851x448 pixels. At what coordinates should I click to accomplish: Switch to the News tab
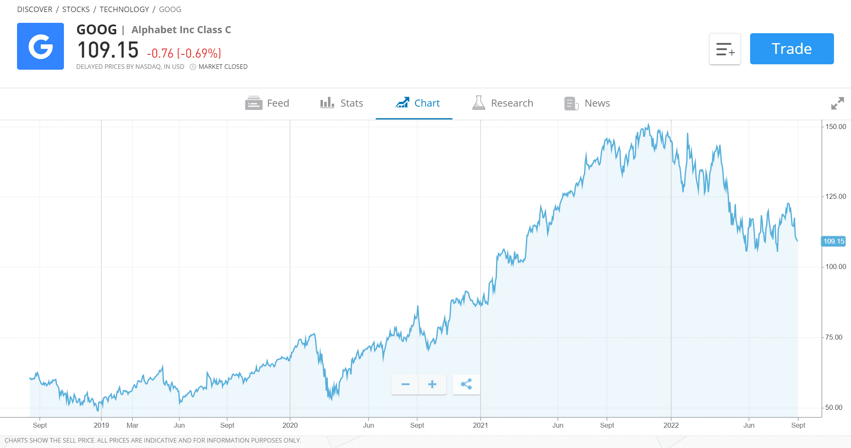[597, 103]
